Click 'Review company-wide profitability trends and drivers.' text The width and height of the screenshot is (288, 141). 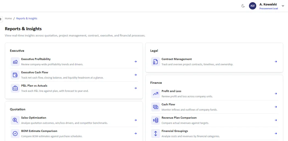[x=52, y=64]
